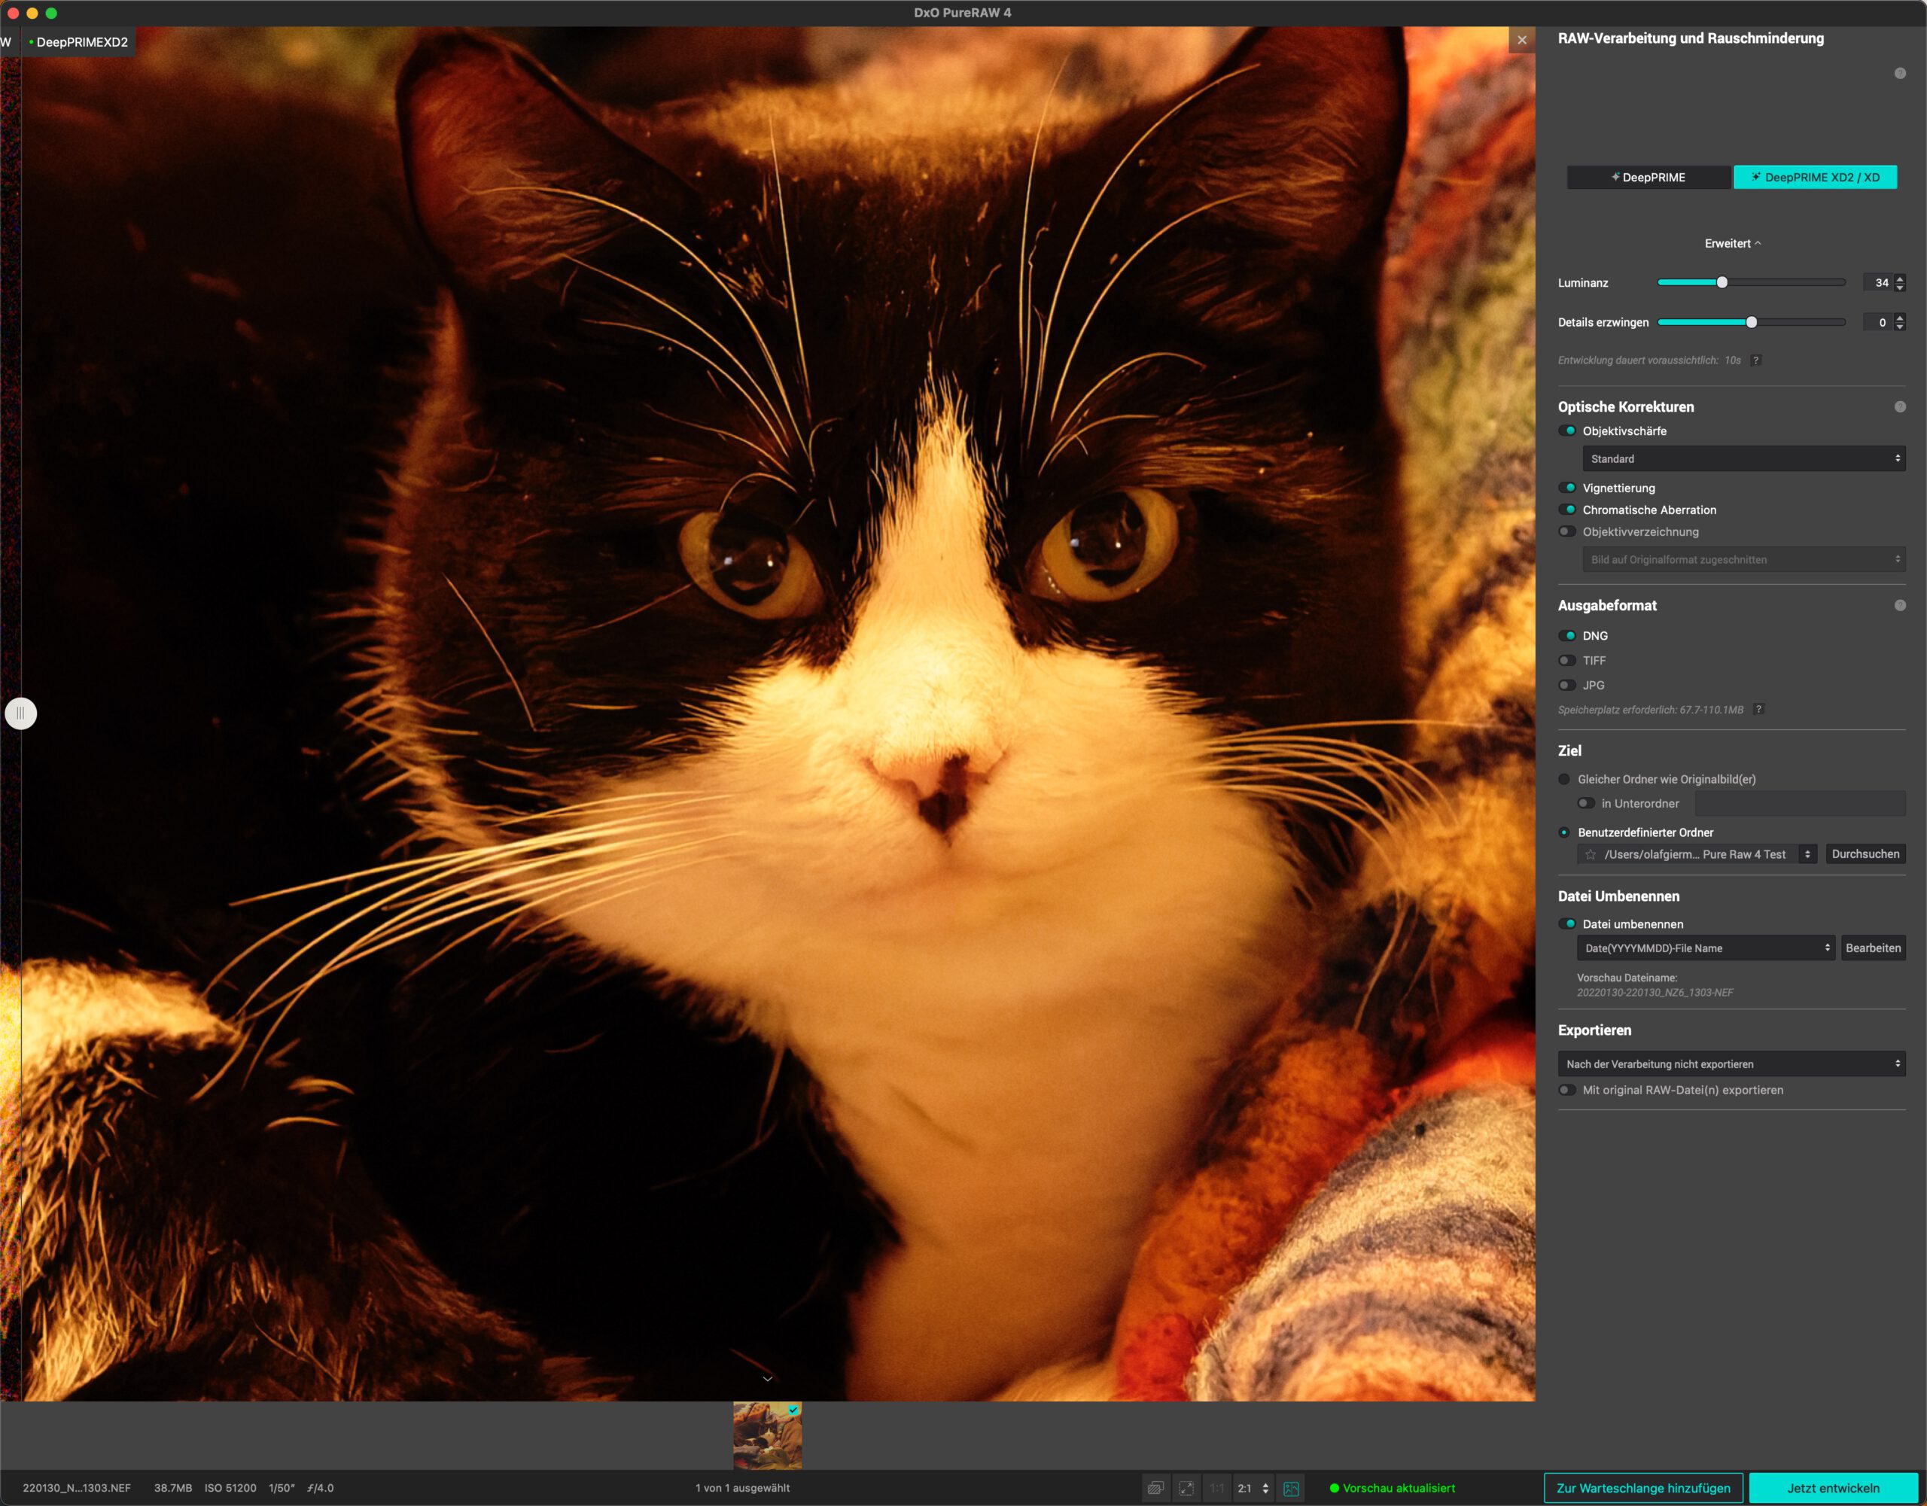Decrease the Luminanz value with the down stepper

pyautogui.click(x=1900, y=287)
